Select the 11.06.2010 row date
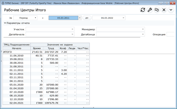Viewport: 177px width, 109px height. (x=16, y=56)
